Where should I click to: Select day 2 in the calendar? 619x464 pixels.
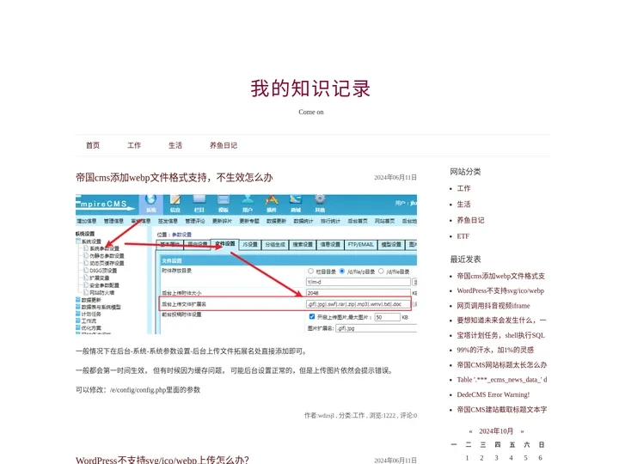click(481, 458)
